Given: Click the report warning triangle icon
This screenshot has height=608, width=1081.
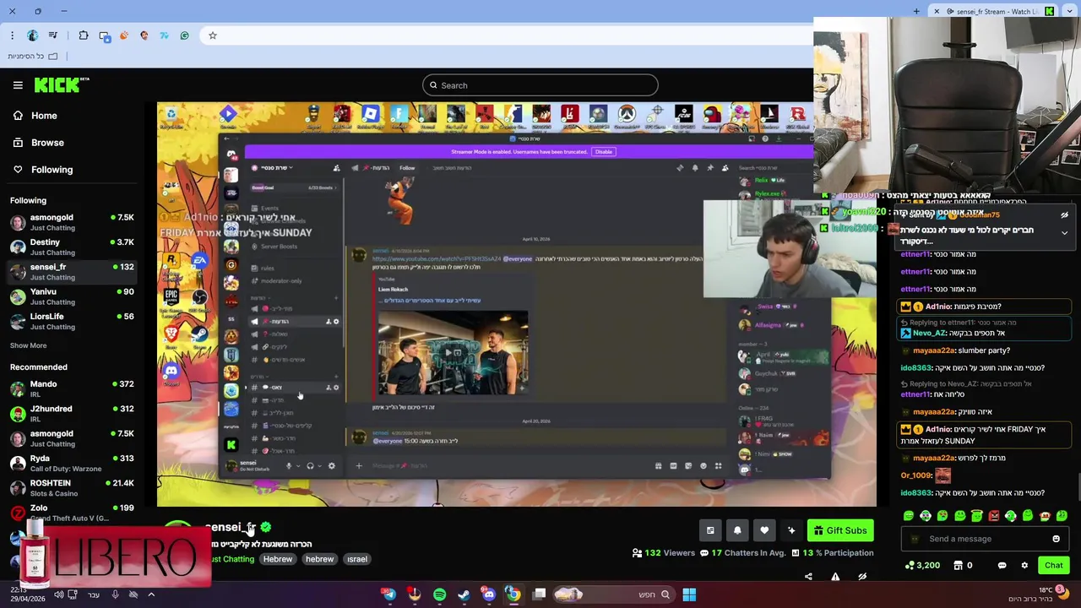Looking at the screenshot, I should pyautogui.click(x=835, y=577).
